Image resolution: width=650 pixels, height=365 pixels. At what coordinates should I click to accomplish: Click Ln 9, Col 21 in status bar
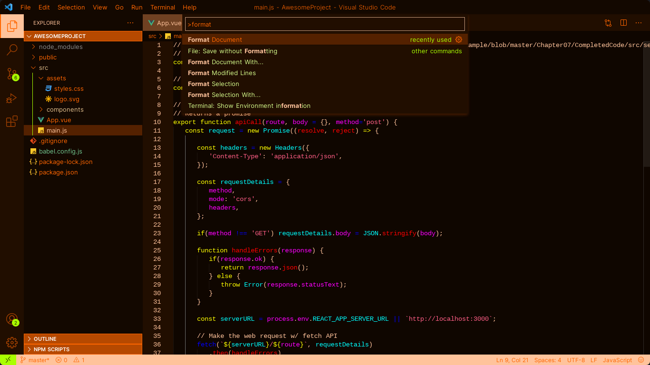[x=512, y=360]
